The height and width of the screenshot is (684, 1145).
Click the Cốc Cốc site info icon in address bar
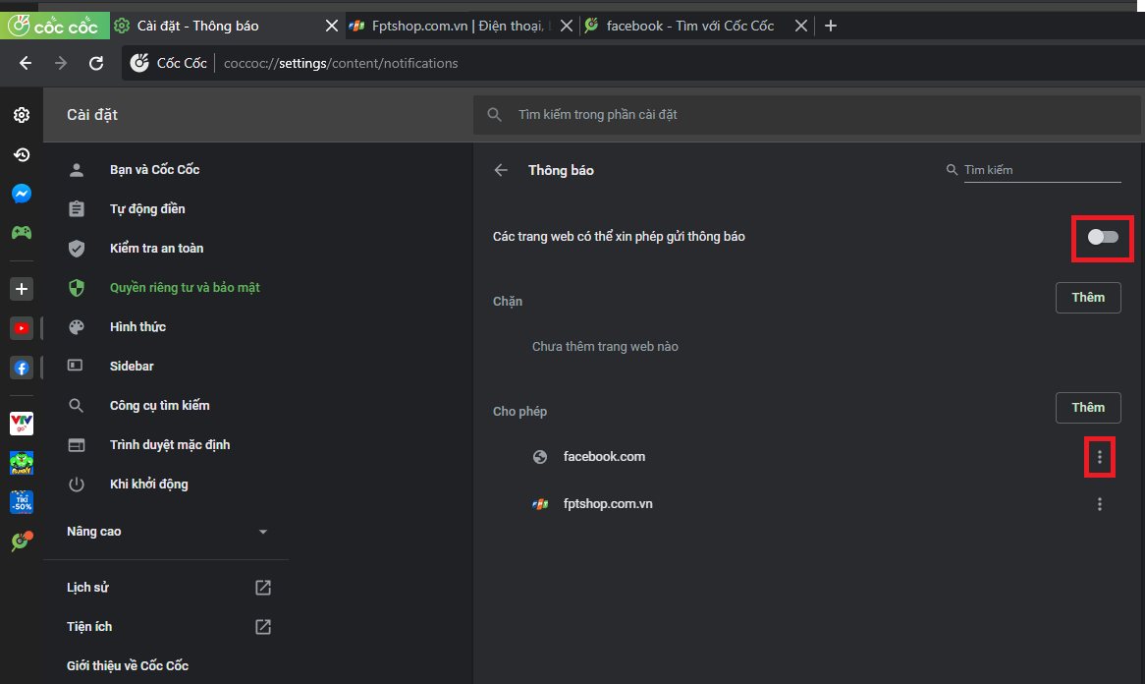click(139, 64)
